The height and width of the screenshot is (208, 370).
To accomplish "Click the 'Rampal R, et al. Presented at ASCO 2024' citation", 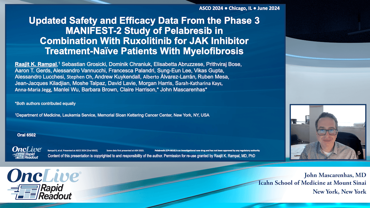I will pyautogui.click(x=73, y=151).
